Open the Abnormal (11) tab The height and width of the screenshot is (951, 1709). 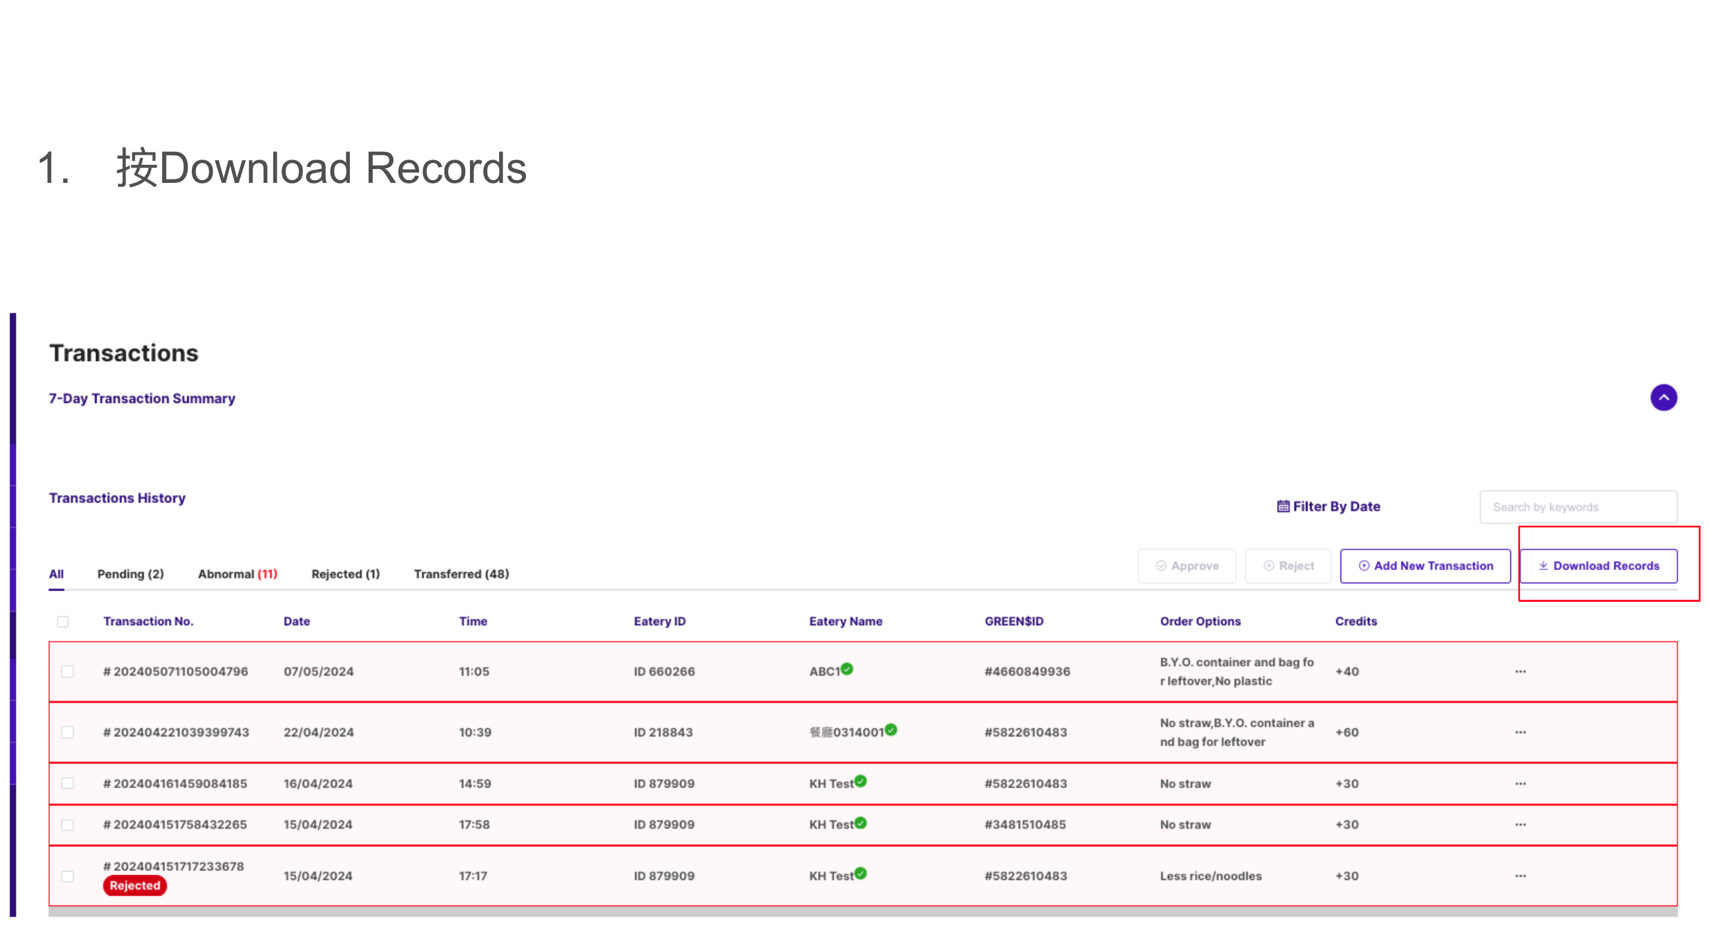tap(237, 574)
